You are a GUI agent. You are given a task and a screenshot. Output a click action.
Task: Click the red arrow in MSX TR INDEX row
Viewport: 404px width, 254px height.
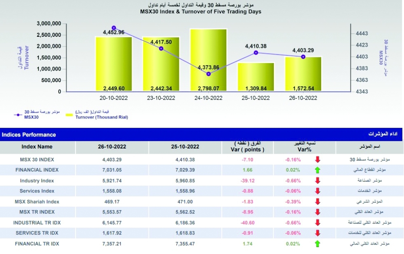[317, 212]
